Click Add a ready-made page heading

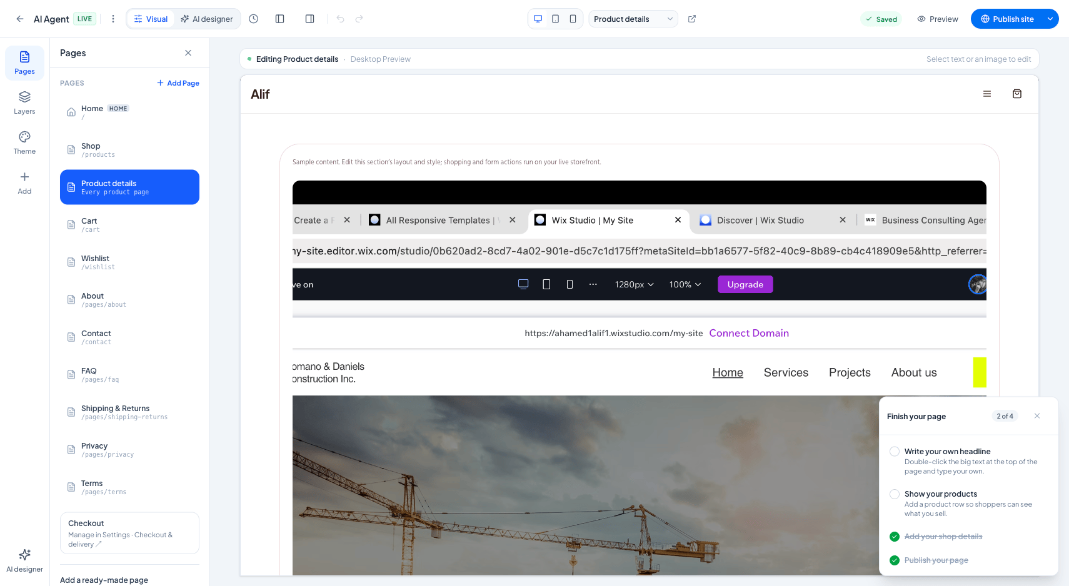(x=104, y=580)
